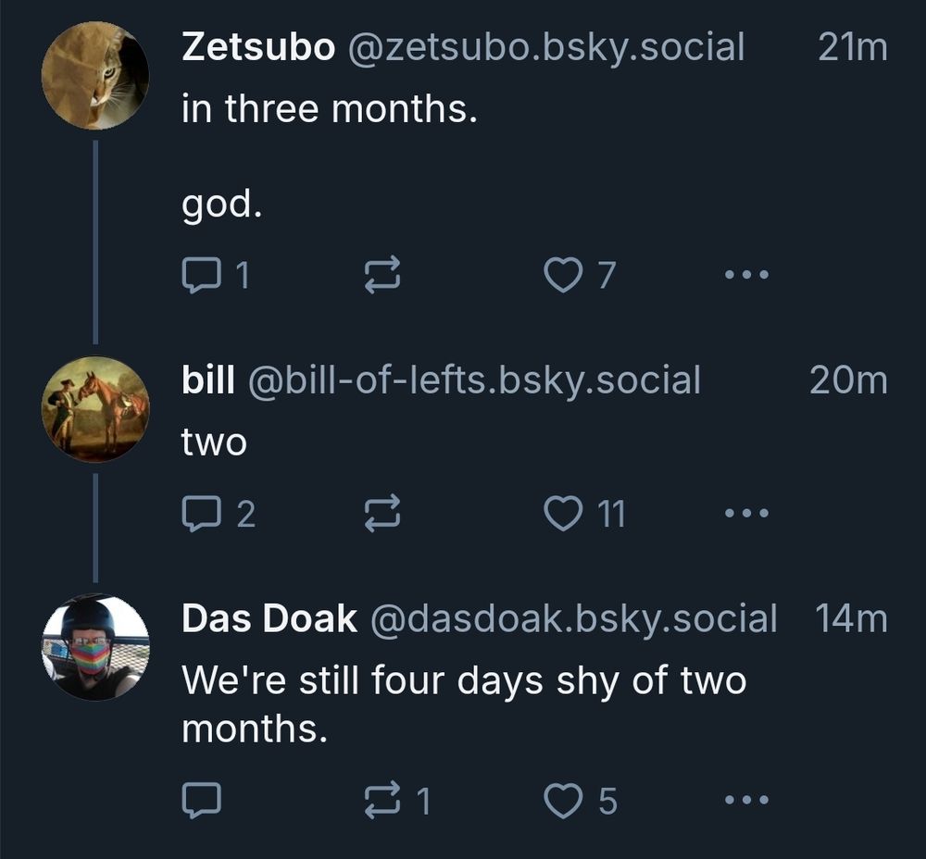The height and width of the screenshot is (859, 926).
Task: Open more options on bill's post
Action: point(745,514)
